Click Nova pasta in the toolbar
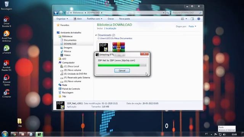This screenshot has height=137, width=244. 125,19
